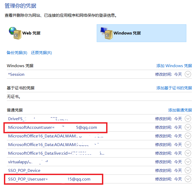Expand the MicrosoftAccount:user credential chevron

click(188, 127)
